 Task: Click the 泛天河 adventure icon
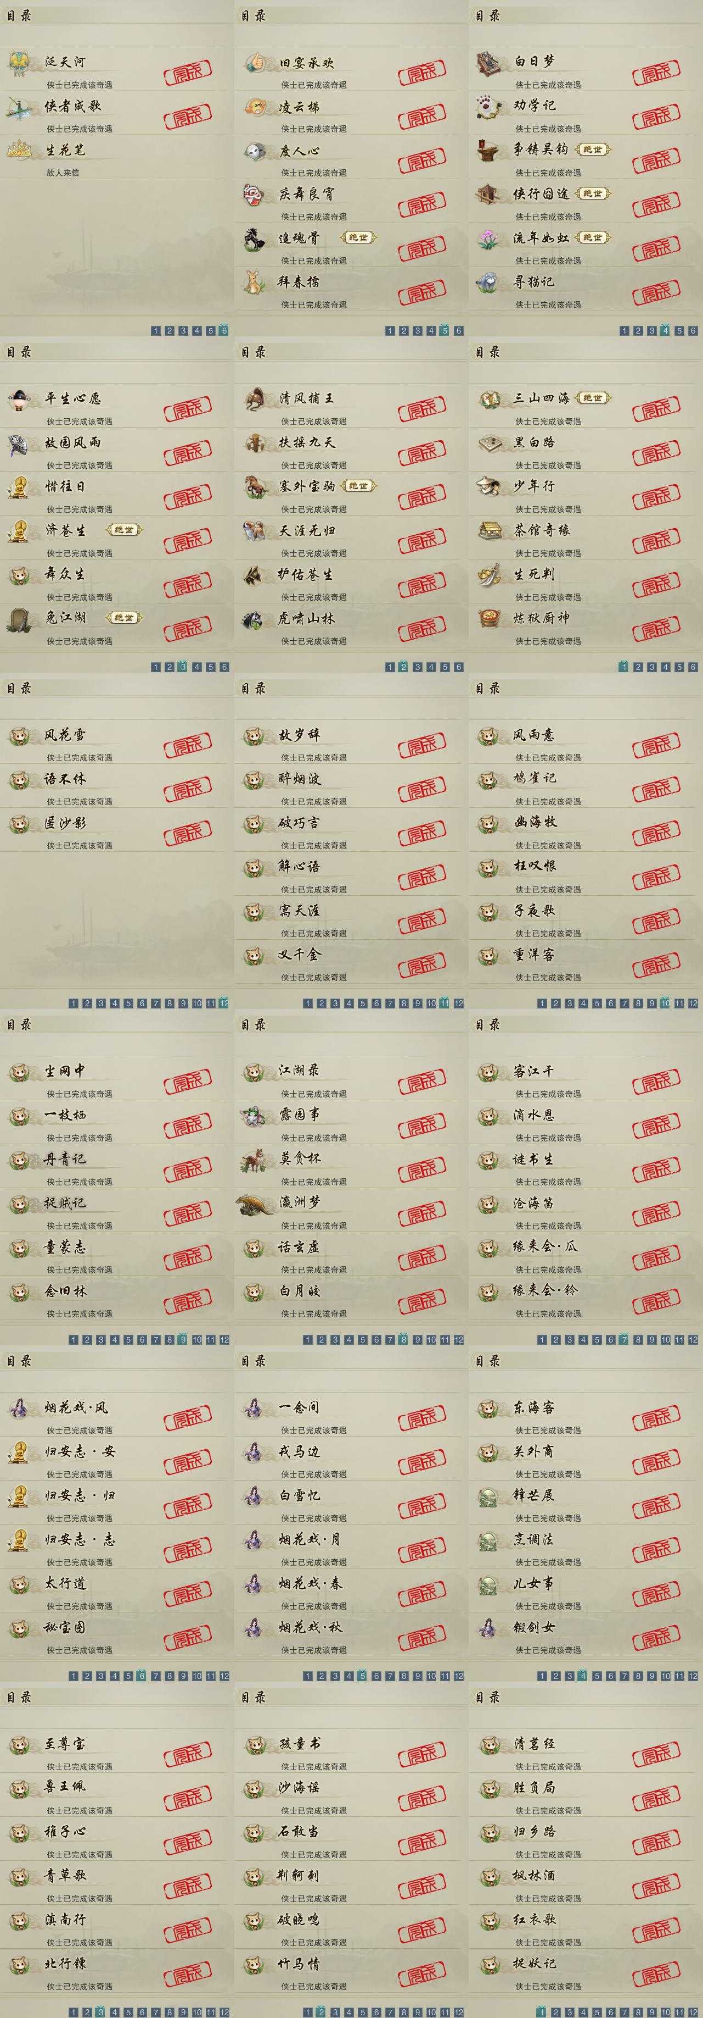[x=18, y=63]
